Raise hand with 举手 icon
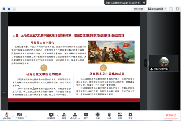The height and width of the screenshot is (121, 181). 109,116
